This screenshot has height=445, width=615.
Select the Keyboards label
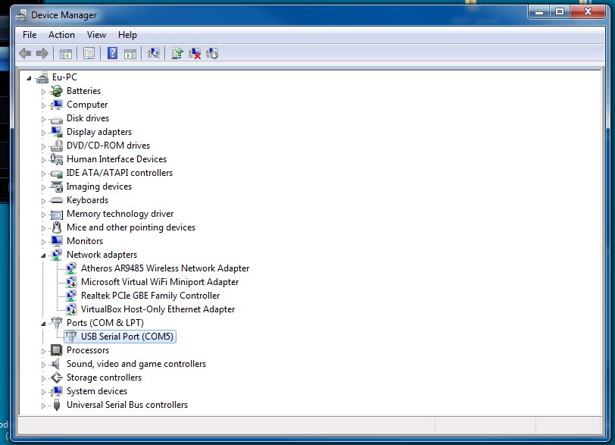click(87, 201)
